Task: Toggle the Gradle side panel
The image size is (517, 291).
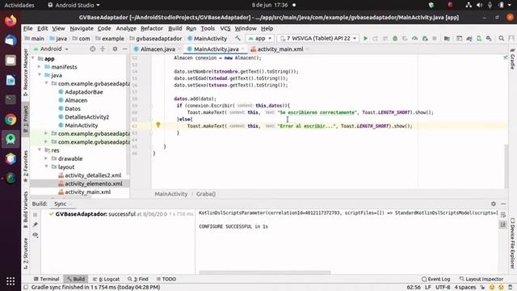Action: (512, 59)
